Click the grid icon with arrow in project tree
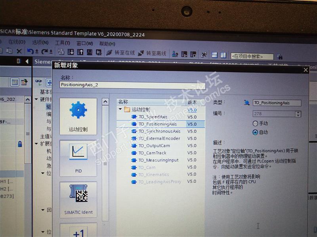Image resolution: width=317 pixels, height=237 pixels. pos(24,82)
